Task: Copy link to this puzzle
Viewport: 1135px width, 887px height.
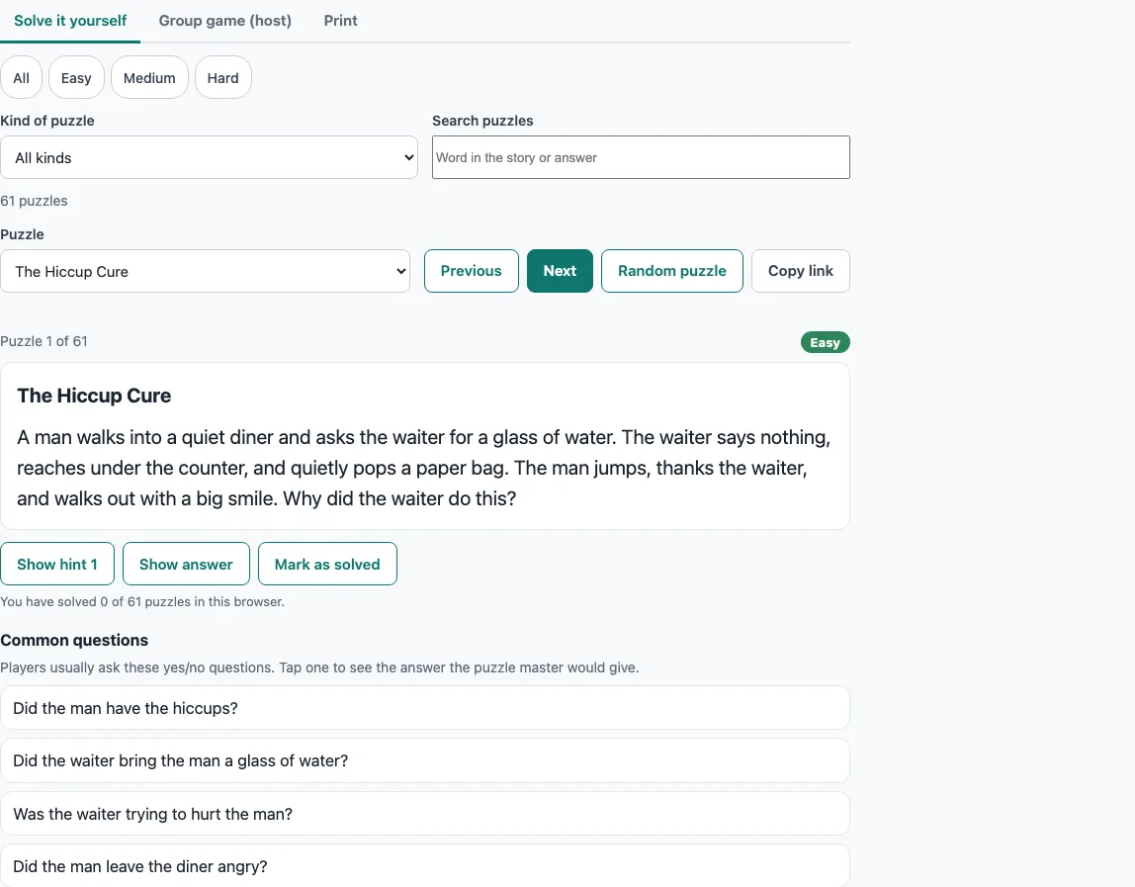Action: [801, 271]
